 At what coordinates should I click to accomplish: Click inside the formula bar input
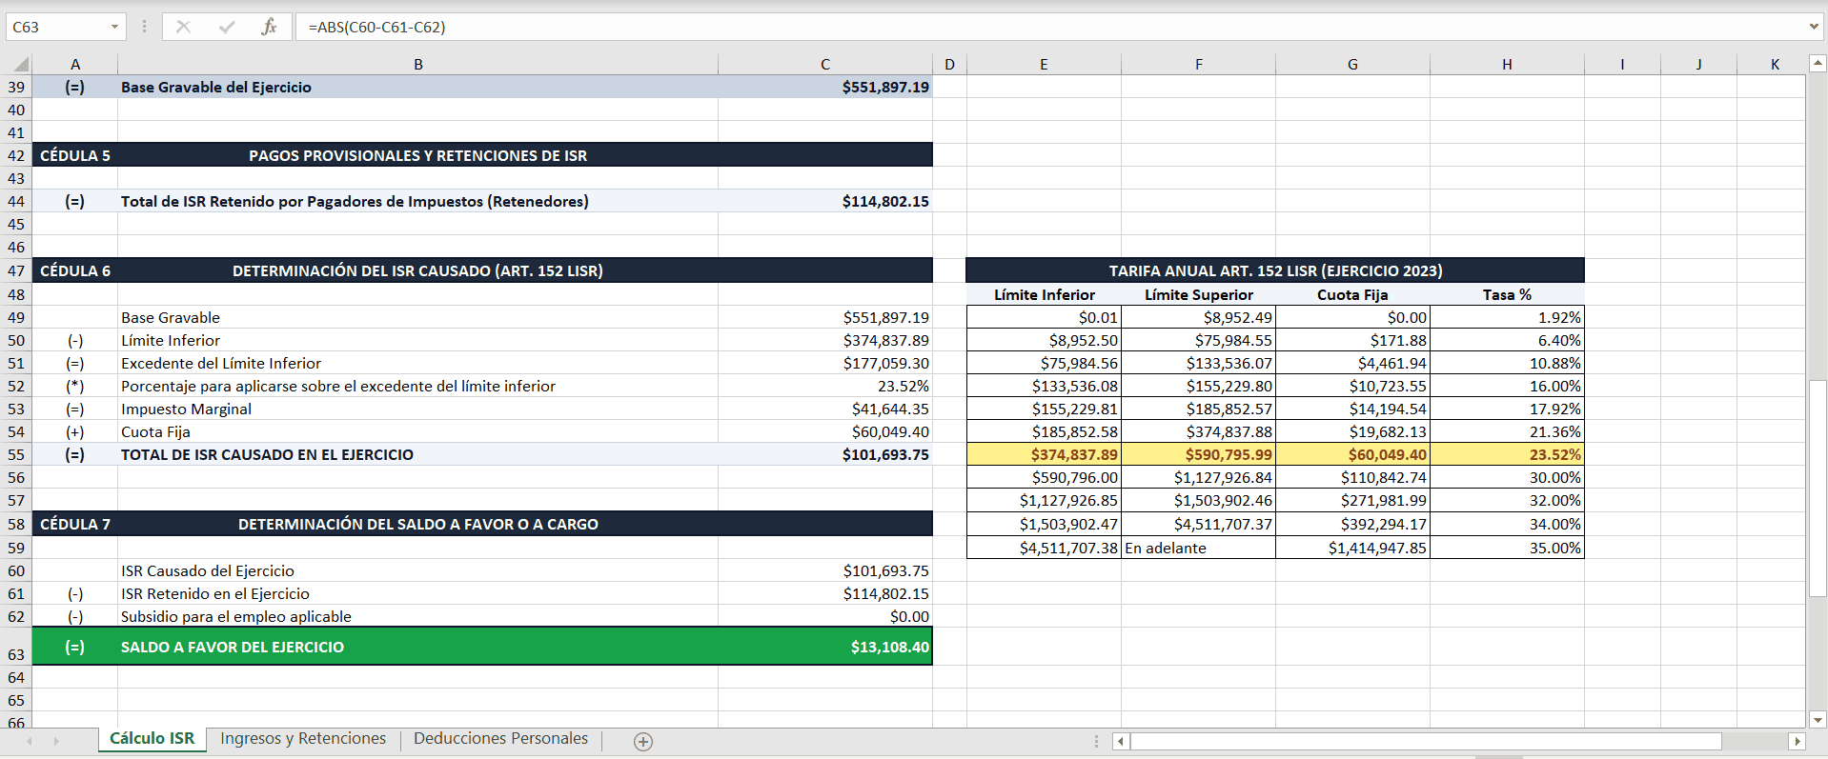[1048, 27]
